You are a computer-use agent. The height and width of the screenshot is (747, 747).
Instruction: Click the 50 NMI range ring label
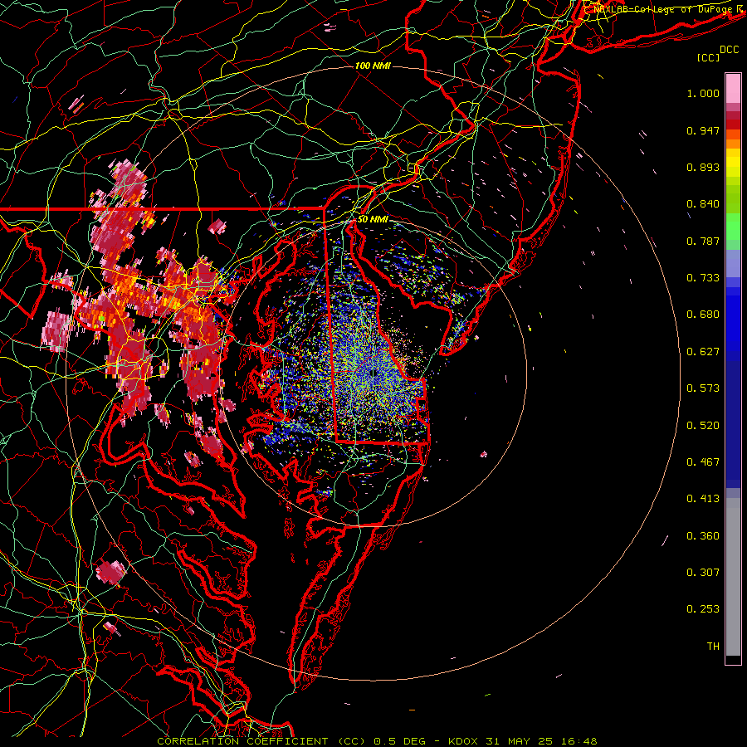click(373, 220)
